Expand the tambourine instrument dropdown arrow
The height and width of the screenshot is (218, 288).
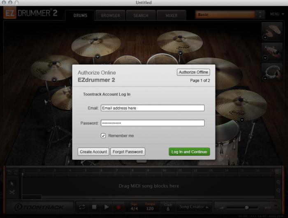[265, 78]
